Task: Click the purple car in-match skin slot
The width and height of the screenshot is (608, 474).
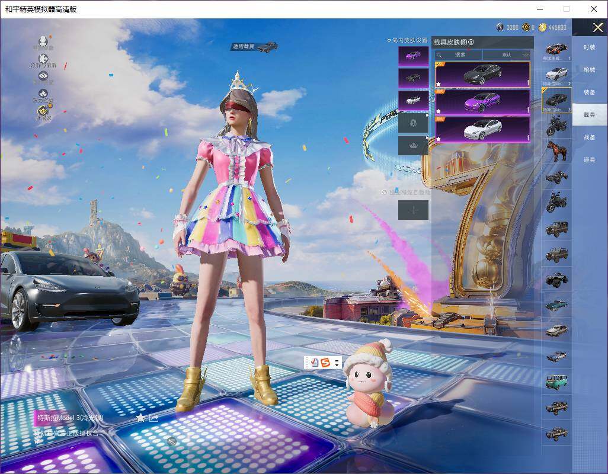Action: pyautogui.click(x=414, y=56)
